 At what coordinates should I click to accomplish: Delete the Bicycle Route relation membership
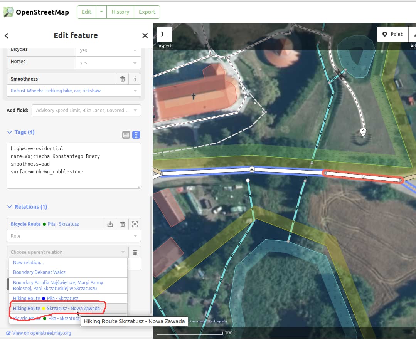[123, 224]
